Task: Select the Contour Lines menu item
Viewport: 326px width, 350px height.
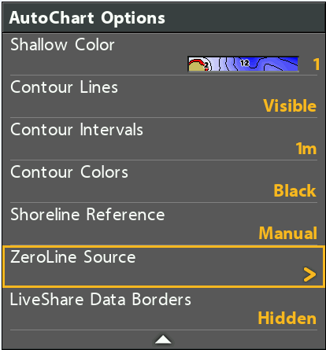Action: (164, 97)
